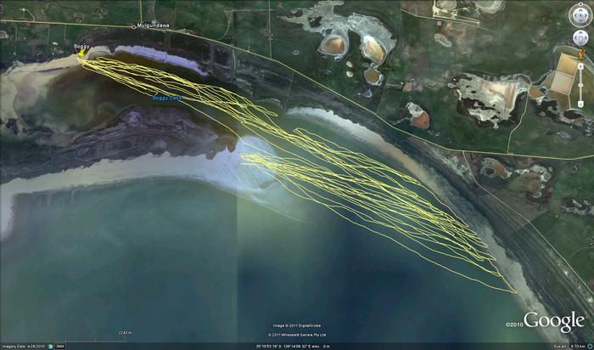Viewport: 594px width, 350px height.
Task: Click the DigitalGlobe image copyright text
Action: pos(296,325)
